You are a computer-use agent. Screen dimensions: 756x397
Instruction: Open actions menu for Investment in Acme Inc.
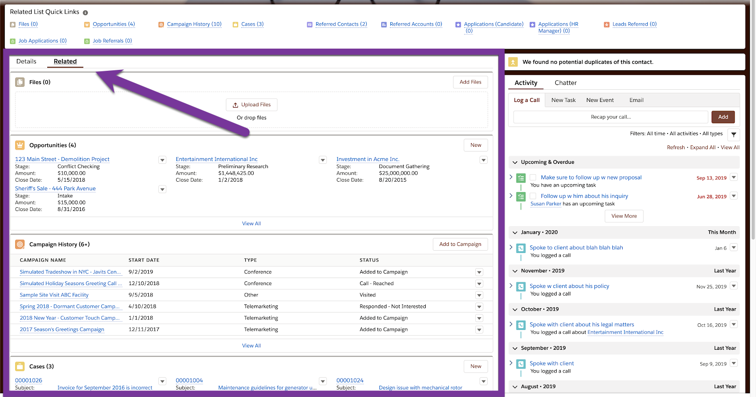[x=483, y=160]
